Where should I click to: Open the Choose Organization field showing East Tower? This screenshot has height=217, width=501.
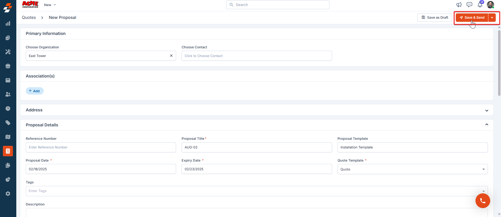pyautogui.click(x=101, y=56)
